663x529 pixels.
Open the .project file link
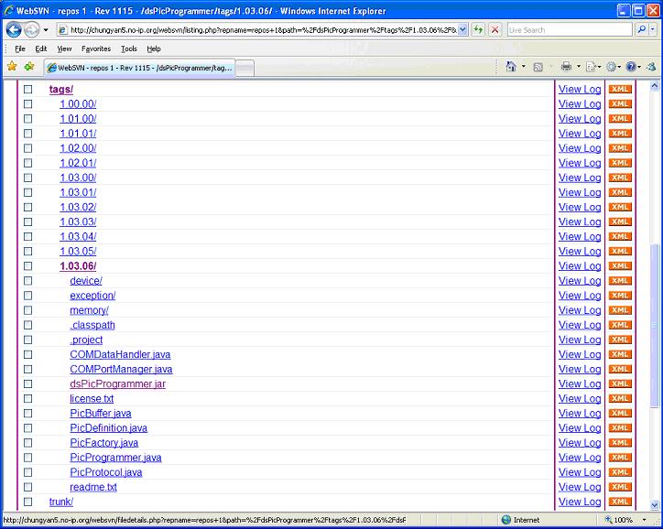pos(86,340)
